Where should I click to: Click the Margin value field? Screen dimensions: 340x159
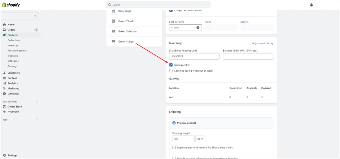click(257, 28)
